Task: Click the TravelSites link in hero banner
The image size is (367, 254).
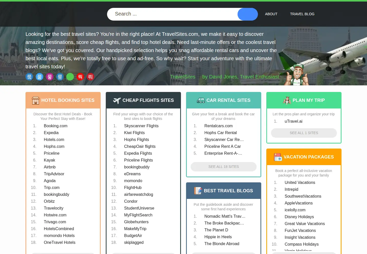Action: coord(183,77)
